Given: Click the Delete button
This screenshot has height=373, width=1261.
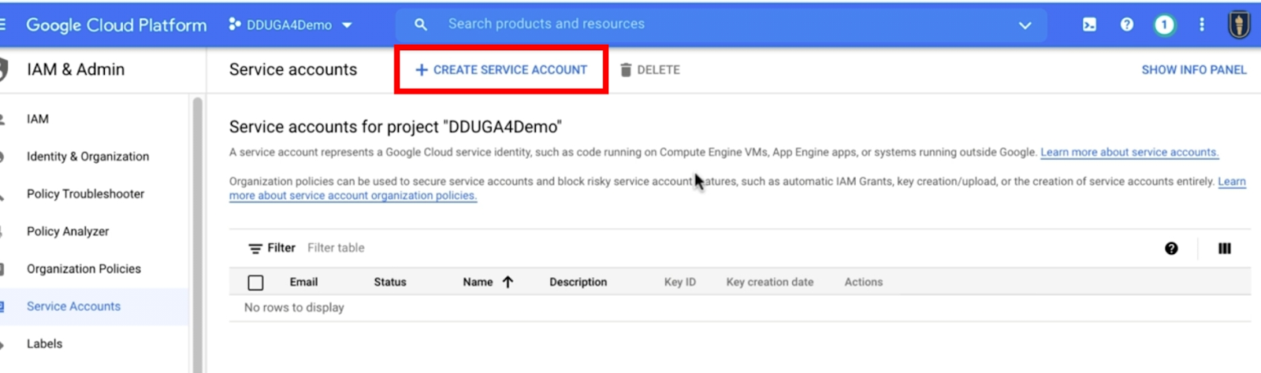Looking at the screenshot, I should point(650,70).
